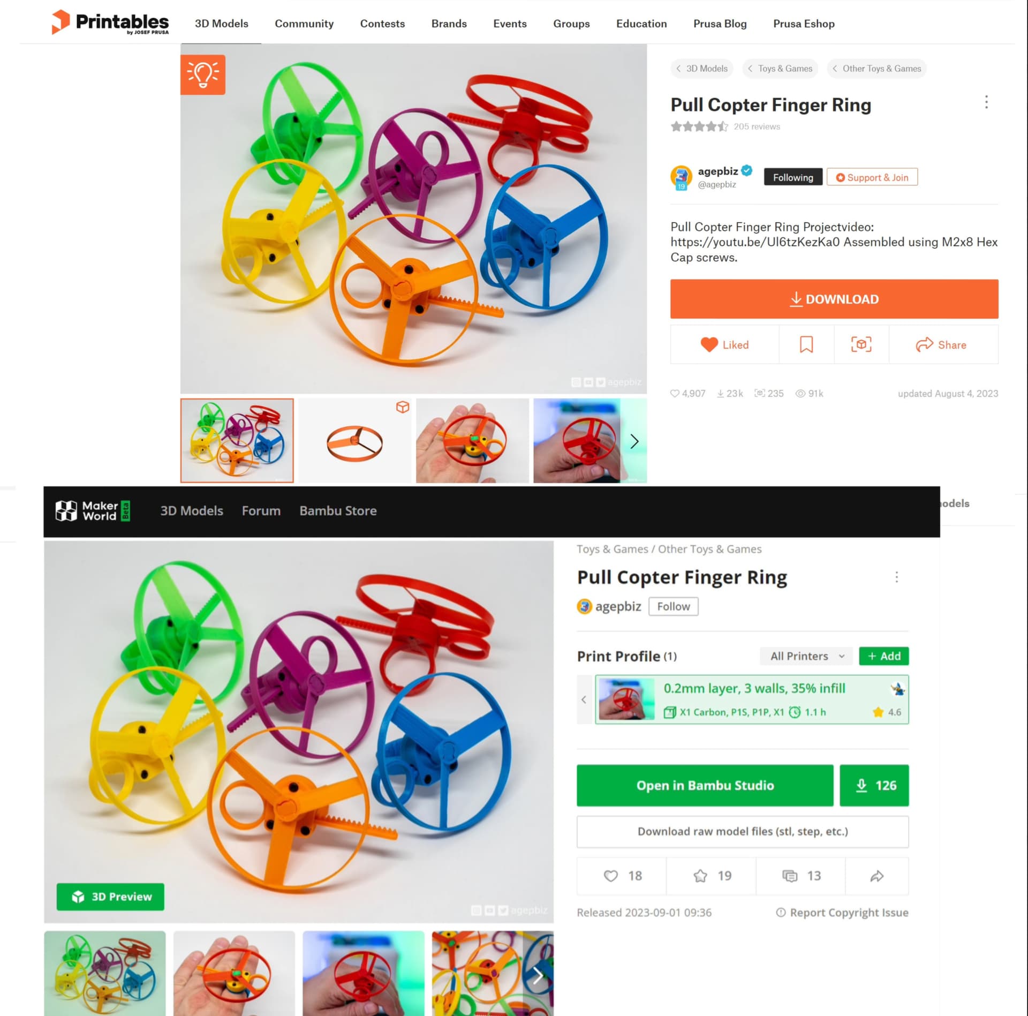Click the MakerWorld share arrow icon
The width and height of the screenshot is (1028, 1016).
pyautogui.click(x=876, y=876)
